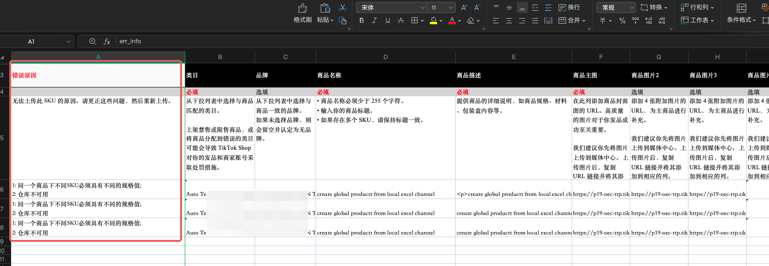Click the percent style icon

click(622, 20)
